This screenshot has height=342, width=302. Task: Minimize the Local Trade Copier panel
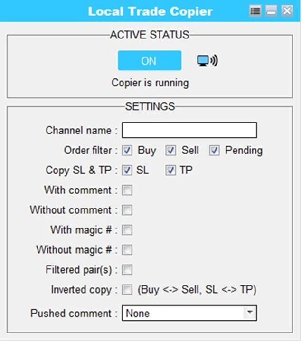coord(271,11)
